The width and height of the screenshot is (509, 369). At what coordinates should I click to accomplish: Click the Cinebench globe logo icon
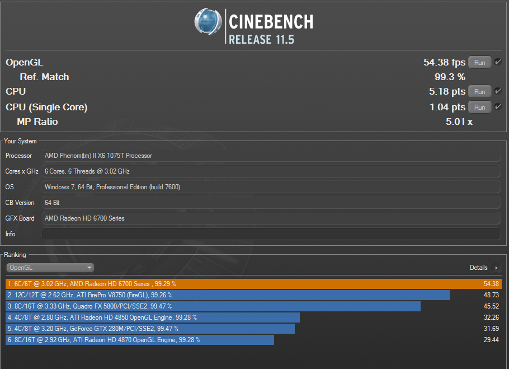pos(208,22)
